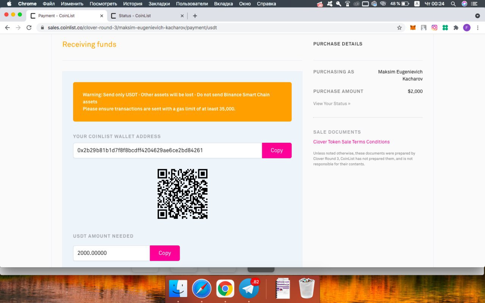Screen dimensions: 485x303
Task: Open the Chrome Extensions puzzle menu
Action: pyautogui.click(x=456, y=28)
